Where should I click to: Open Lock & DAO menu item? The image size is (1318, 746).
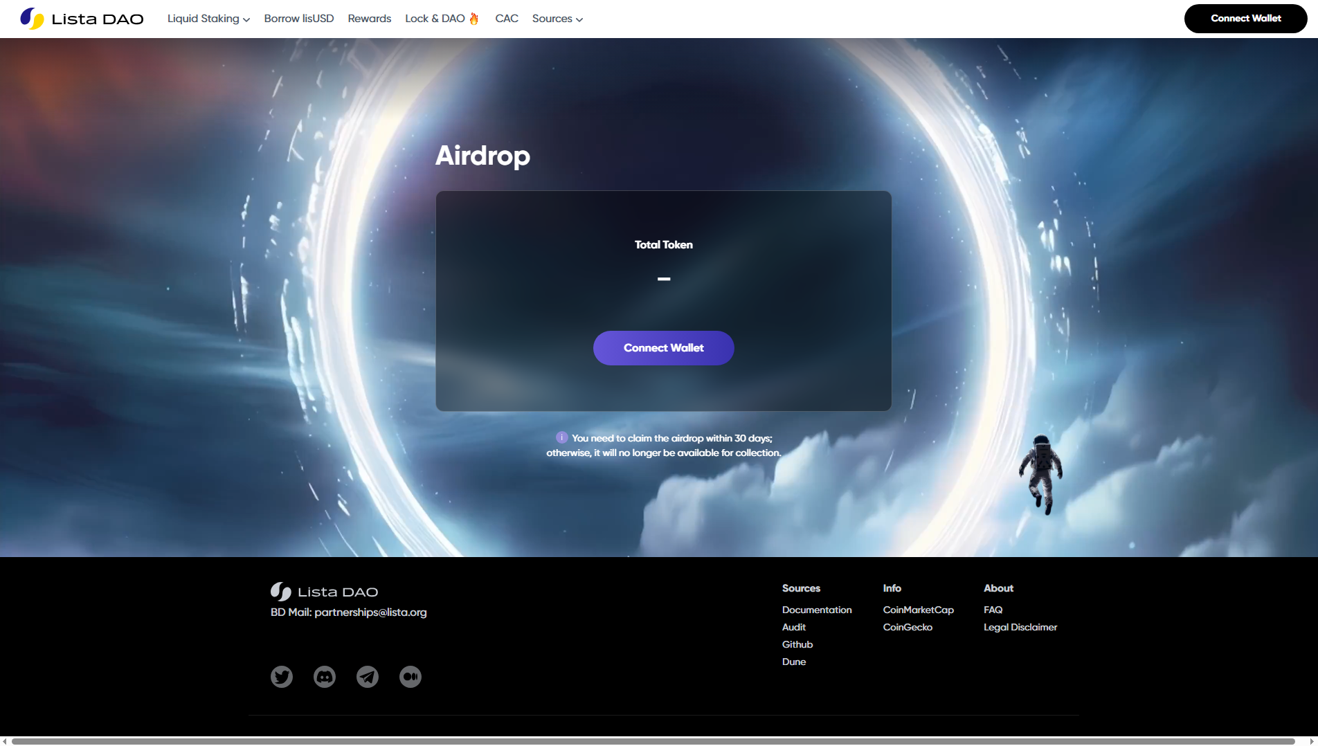[x=442, y=19]
